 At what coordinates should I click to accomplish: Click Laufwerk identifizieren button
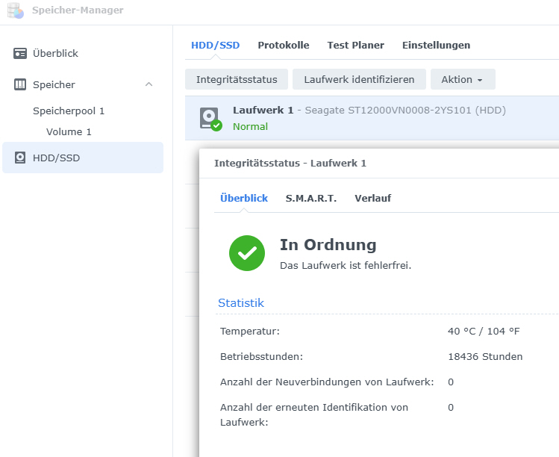(359, 79)
